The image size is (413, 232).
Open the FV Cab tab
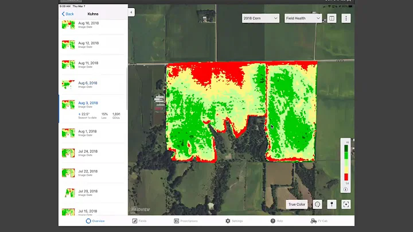click(x=319, y=221)
